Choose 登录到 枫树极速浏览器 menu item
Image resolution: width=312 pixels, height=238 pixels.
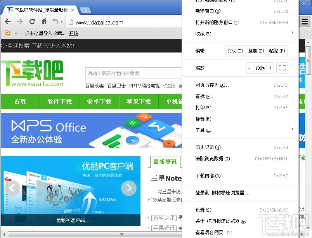[x=240, y=193]
